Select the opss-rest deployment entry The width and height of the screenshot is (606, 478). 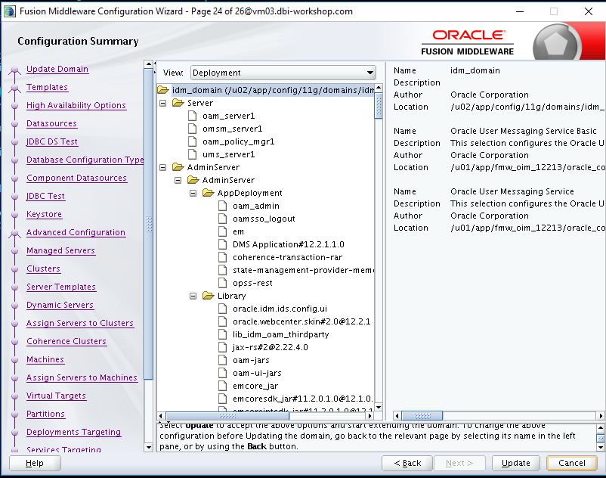tap(252, 283)
